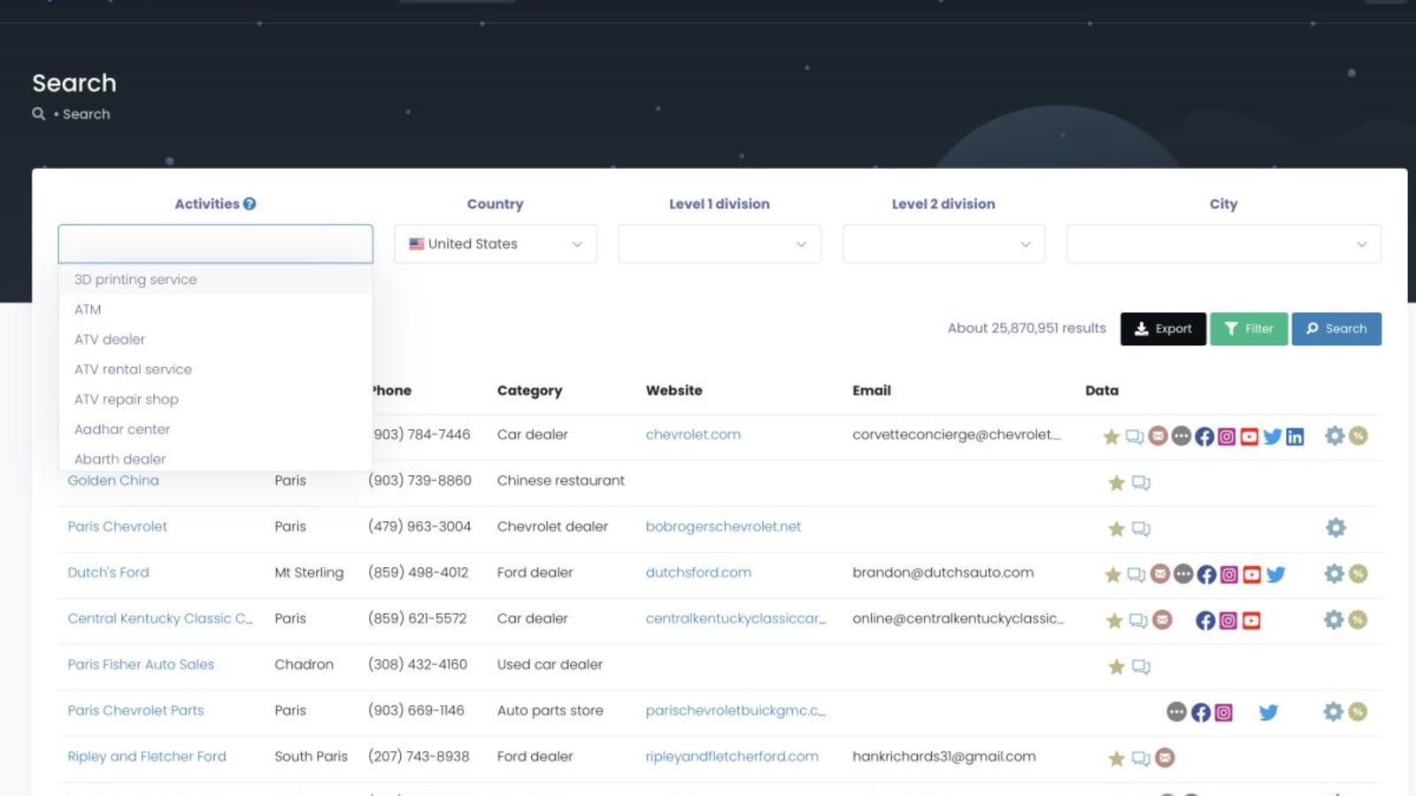Click the email icon for Ripley and Fletcher Ford
Screen dimensions: 1416x796
click(1166, 758)
